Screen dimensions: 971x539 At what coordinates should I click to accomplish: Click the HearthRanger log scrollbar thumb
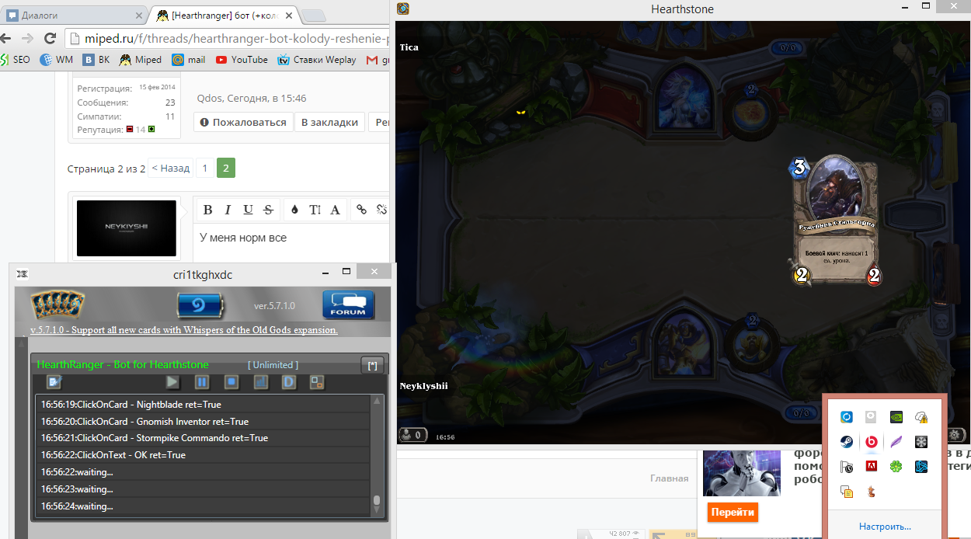tap(378, 500)
